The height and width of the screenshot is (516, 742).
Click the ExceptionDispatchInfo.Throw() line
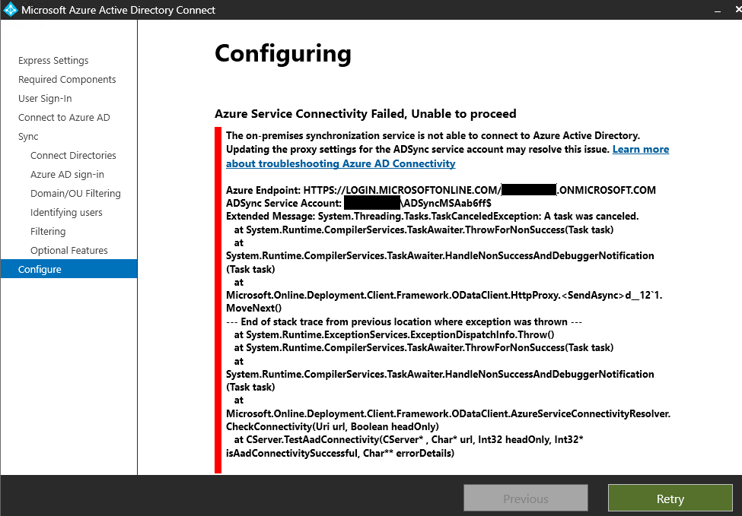click(x=394, y=334)
